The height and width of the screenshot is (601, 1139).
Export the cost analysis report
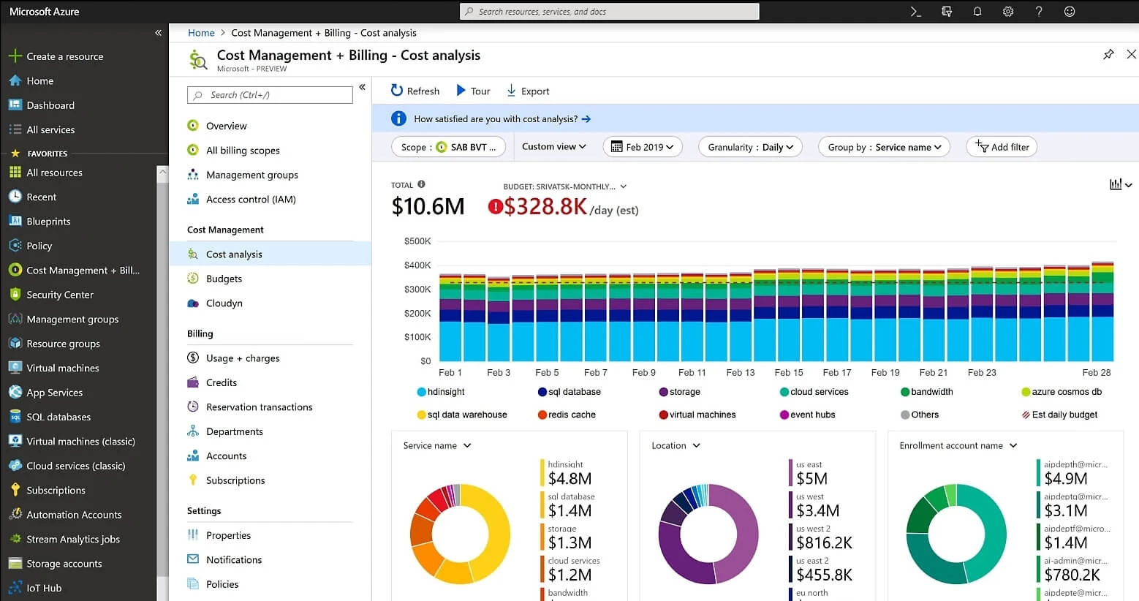(527, 90)
